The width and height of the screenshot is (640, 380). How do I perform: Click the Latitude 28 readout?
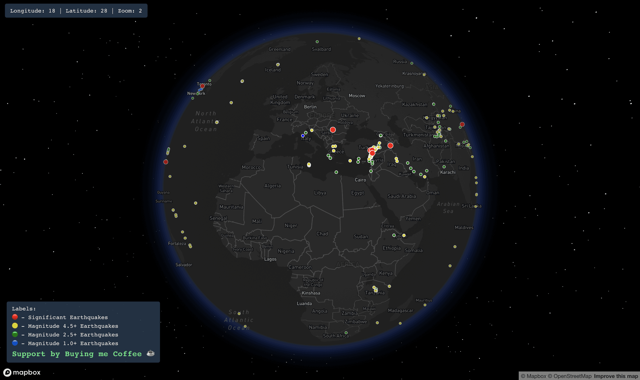point(86,11)
